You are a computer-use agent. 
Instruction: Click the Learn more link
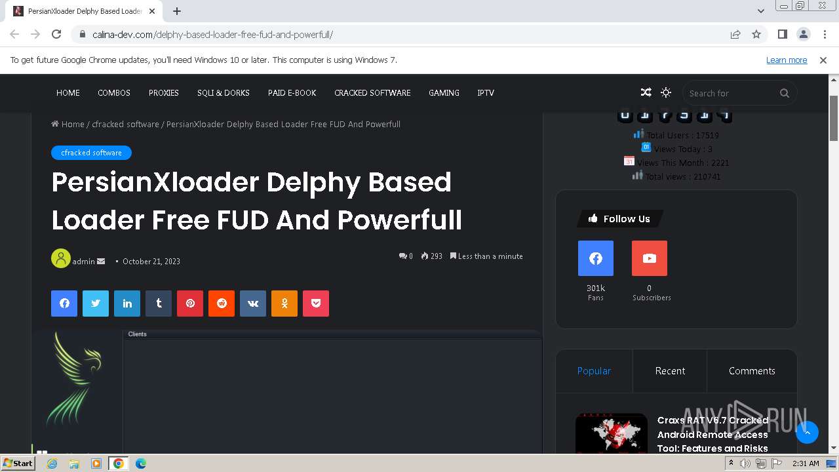point(787,60)
